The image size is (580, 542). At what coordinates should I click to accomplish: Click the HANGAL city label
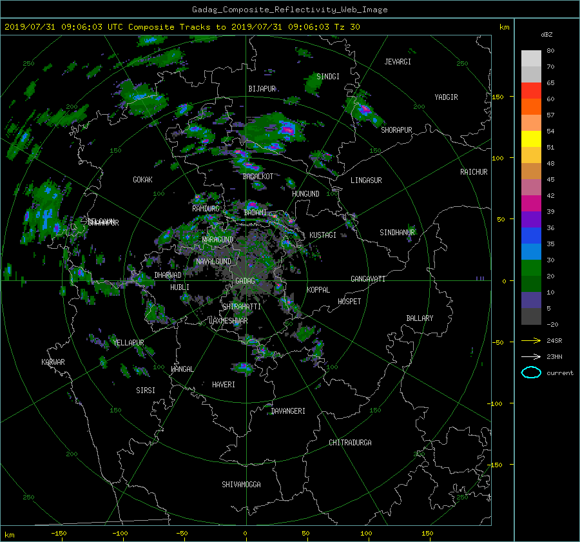[x=182, y=369]
